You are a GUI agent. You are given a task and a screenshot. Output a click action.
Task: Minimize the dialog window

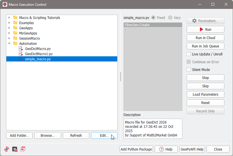pos(200,4)
